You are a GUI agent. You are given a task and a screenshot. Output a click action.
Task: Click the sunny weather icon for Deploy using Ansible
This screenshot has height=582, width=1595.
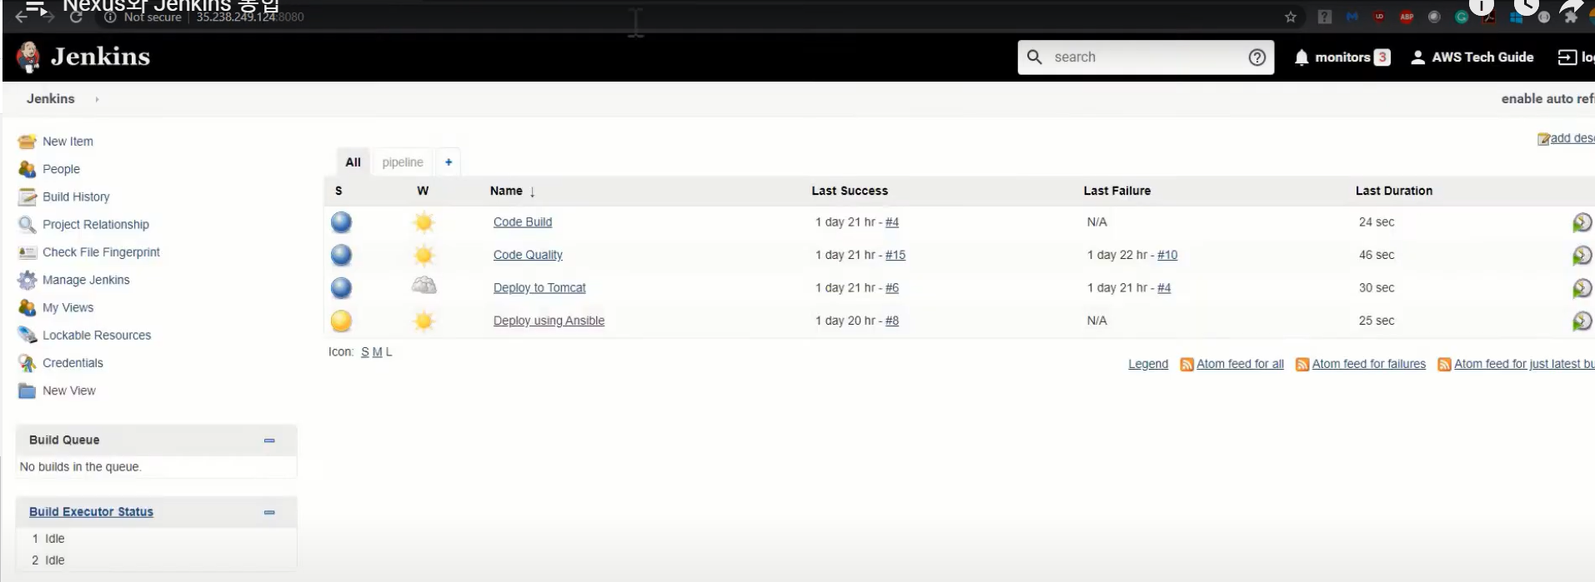pos(424,321)
